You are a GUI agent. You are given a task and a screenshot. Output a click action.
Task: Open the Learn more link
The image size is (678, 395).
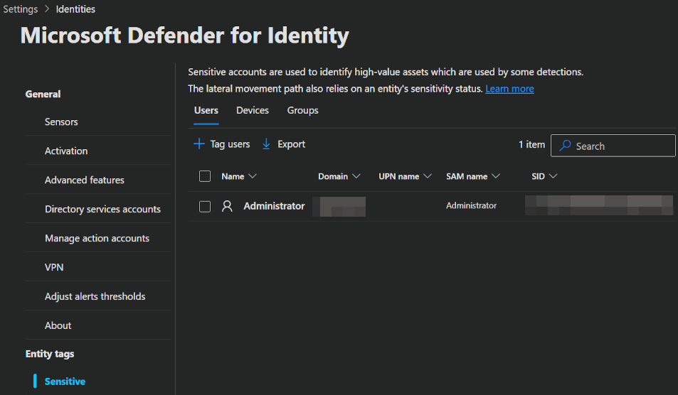coord(509,89)
